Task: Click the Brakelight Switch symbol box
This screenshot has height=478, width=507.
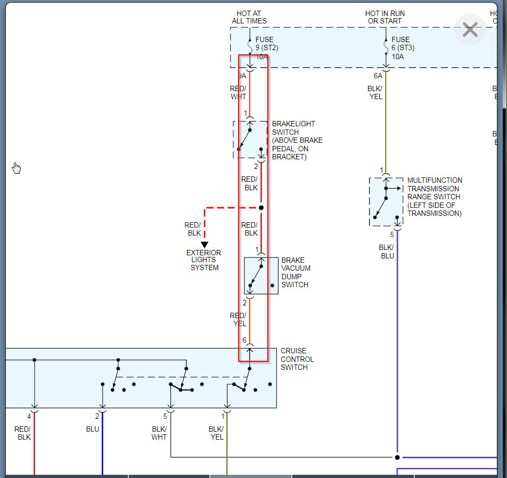Action: click(x=250, y=140)
